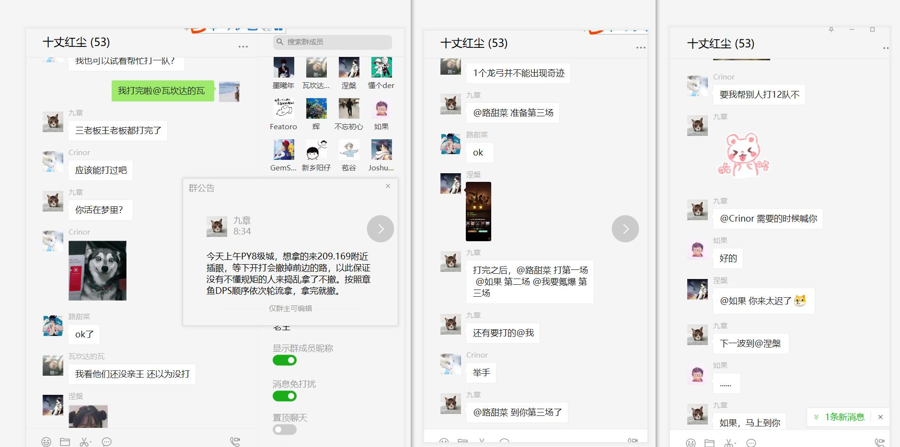
Task: Click next arrow on 群公告 popup
Action: 381,229
